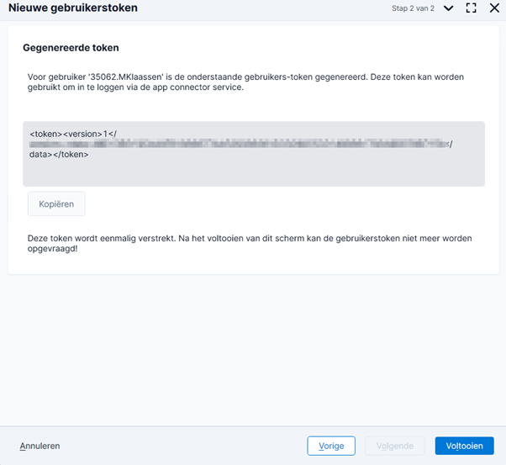Click the 'Gegenereerde token' heading
The width and height of the screenshot is (506, 465).
(71, 48)
